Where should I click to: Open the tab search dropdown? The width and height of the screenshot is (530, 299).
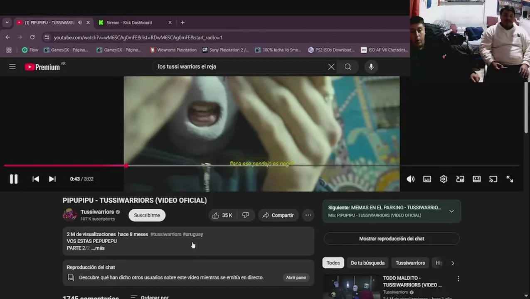point(7,22)
